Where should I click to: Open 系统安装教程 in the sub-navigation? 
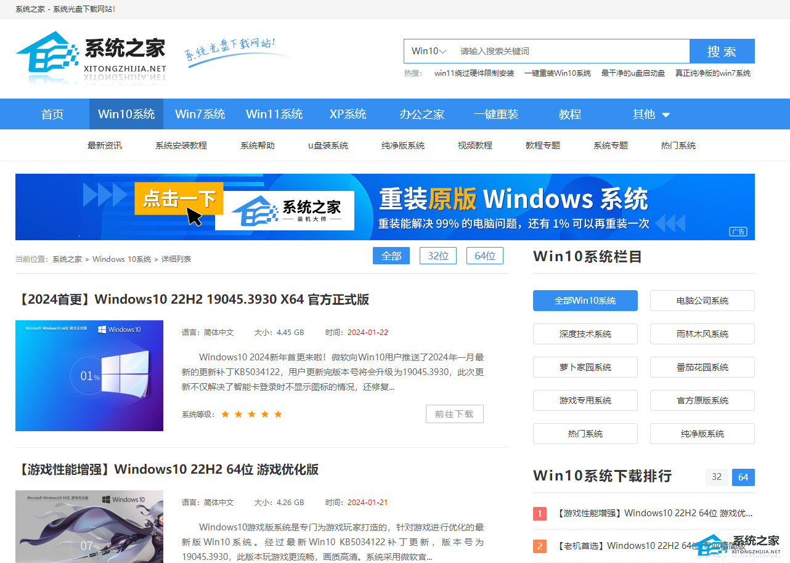(x=181, y=145)
